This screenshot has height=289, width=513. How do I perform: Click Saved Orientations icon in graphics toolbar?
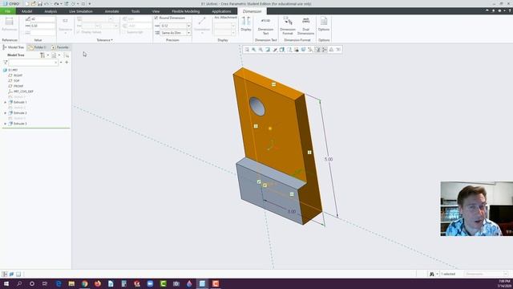click(289, 50)
